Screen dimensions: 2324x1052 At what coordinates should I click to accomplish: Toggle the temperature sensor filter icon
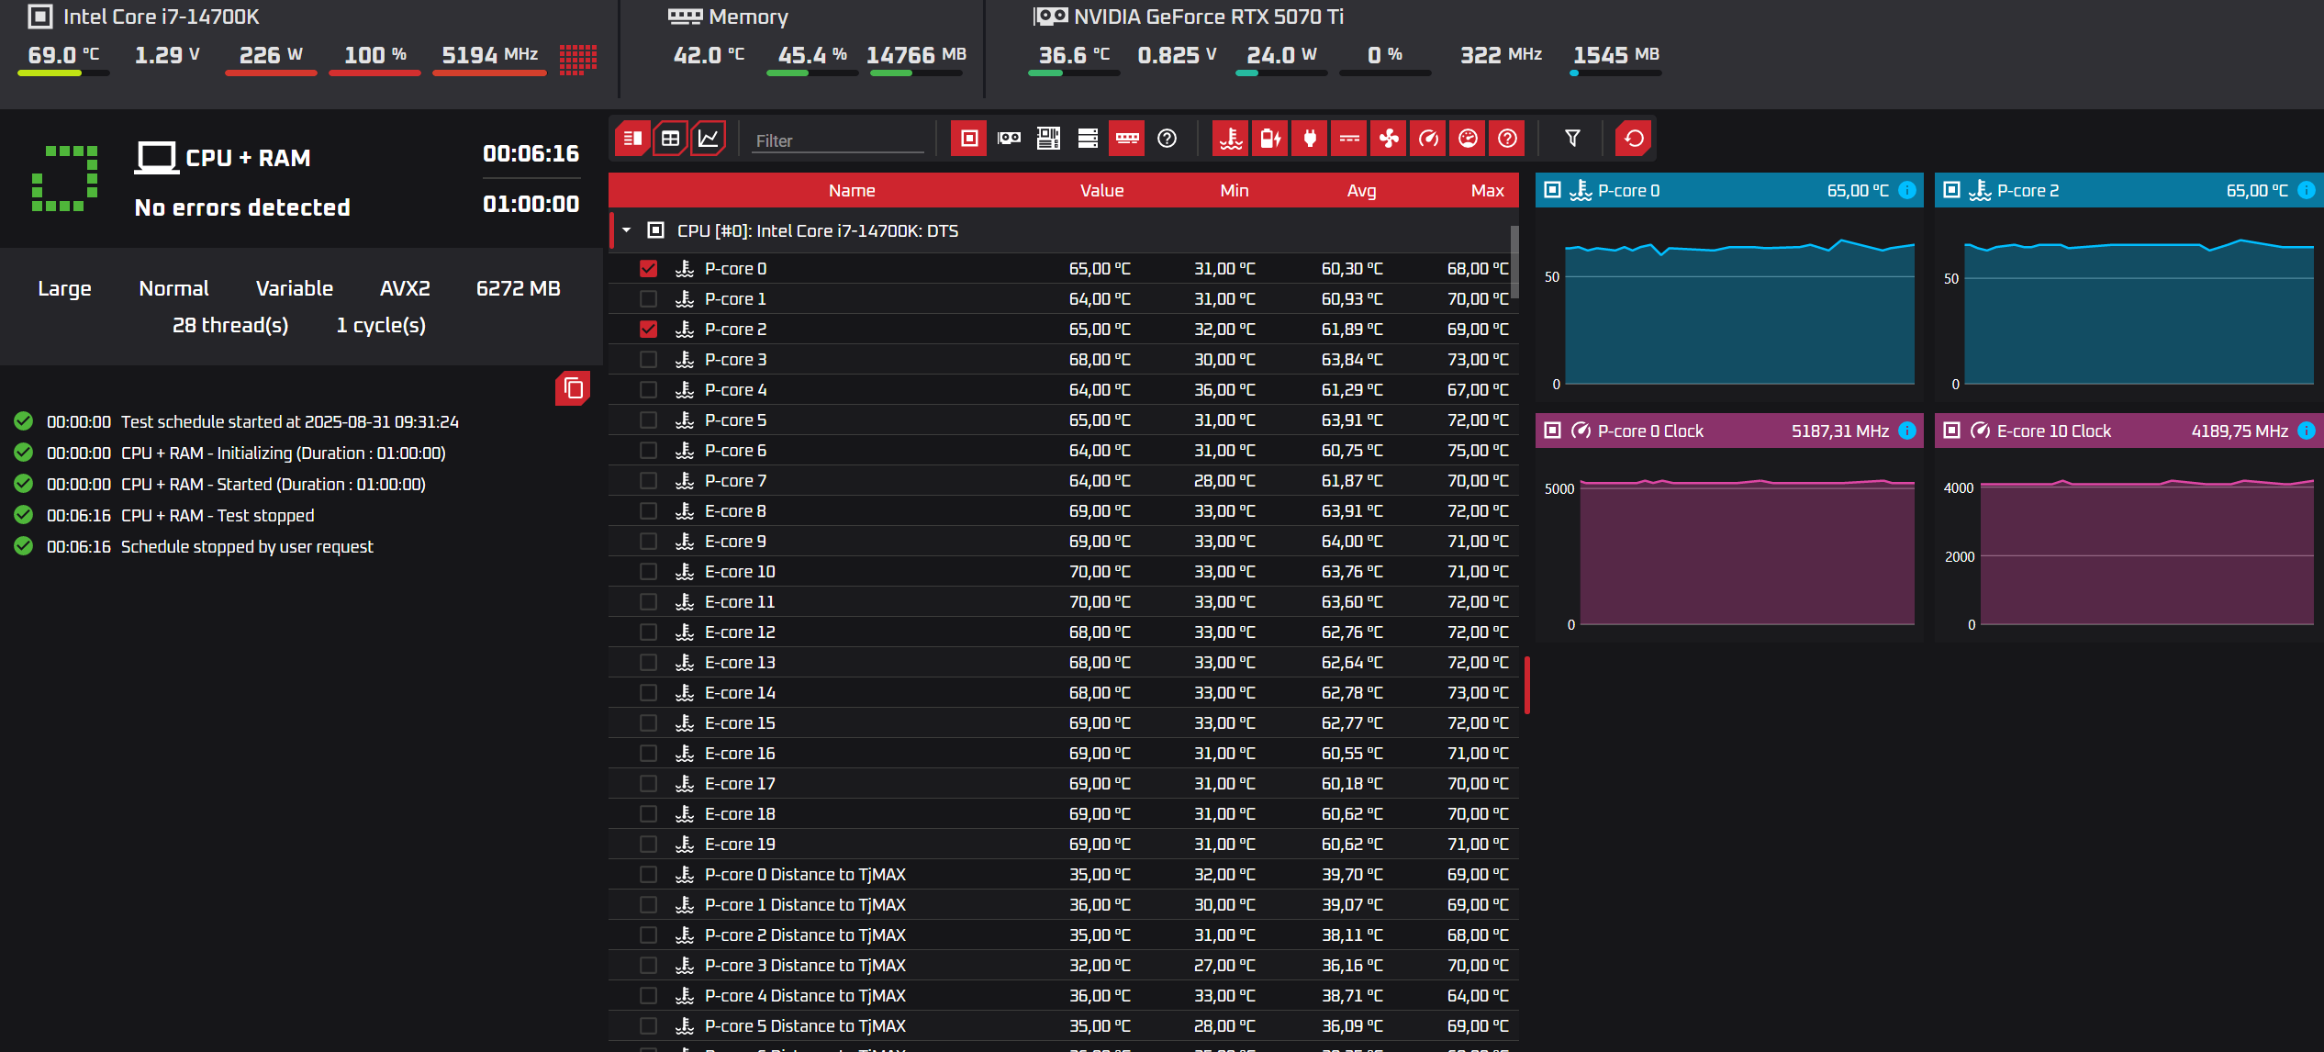click(x=1230, y=139)
